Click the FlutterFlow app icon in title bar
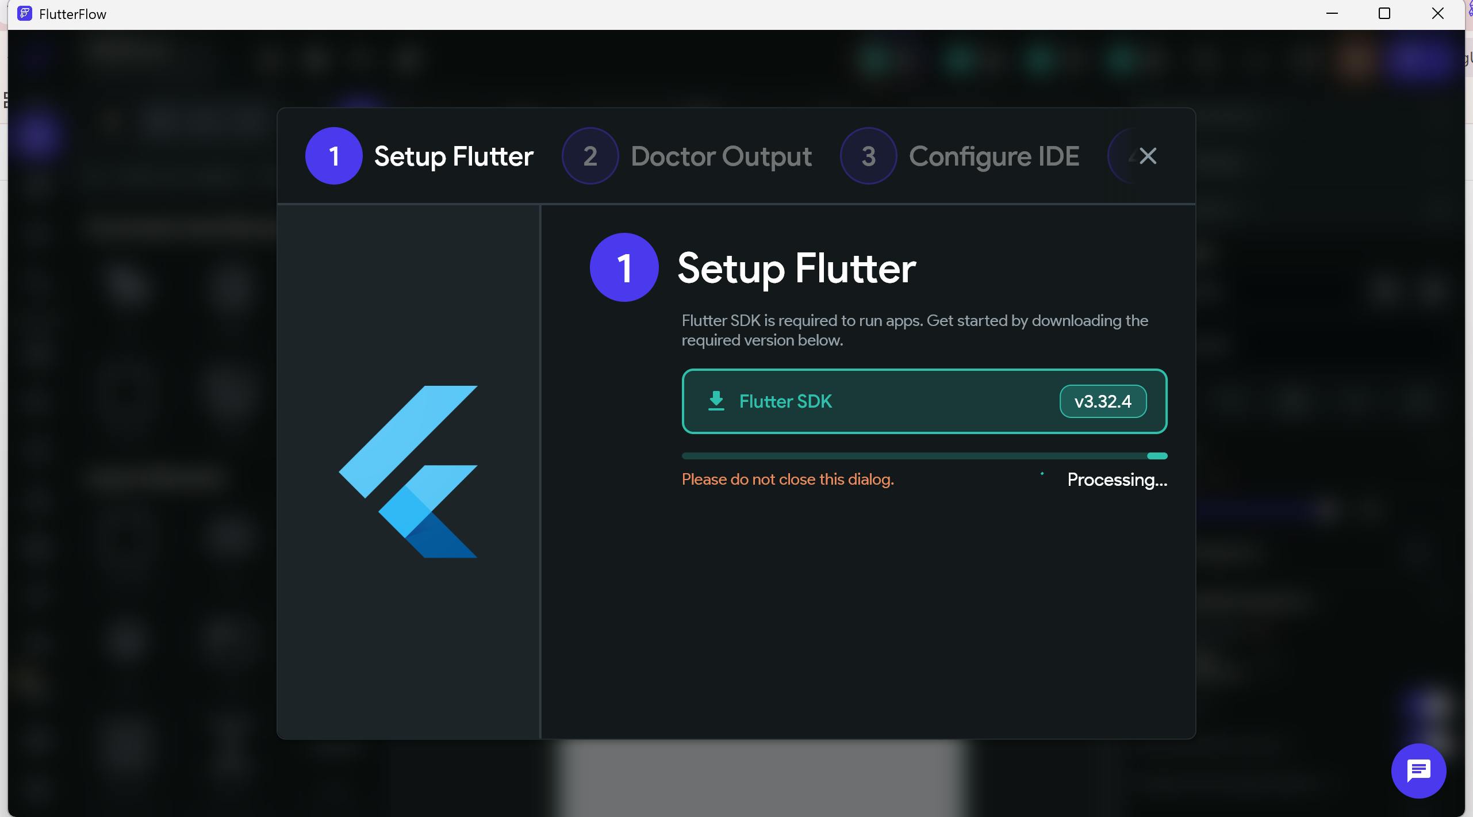The image size is (1473, 817). point(24,14)
